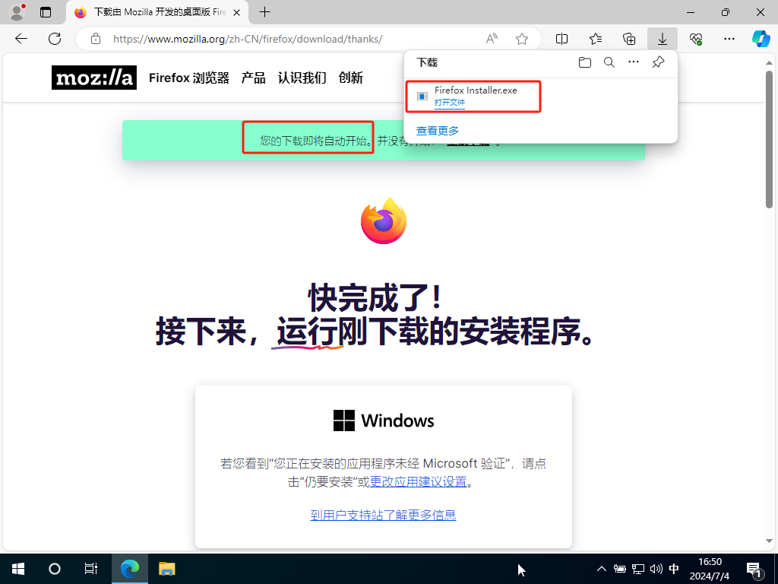Open the Firefox 浏览器 menu

[189, 78]
